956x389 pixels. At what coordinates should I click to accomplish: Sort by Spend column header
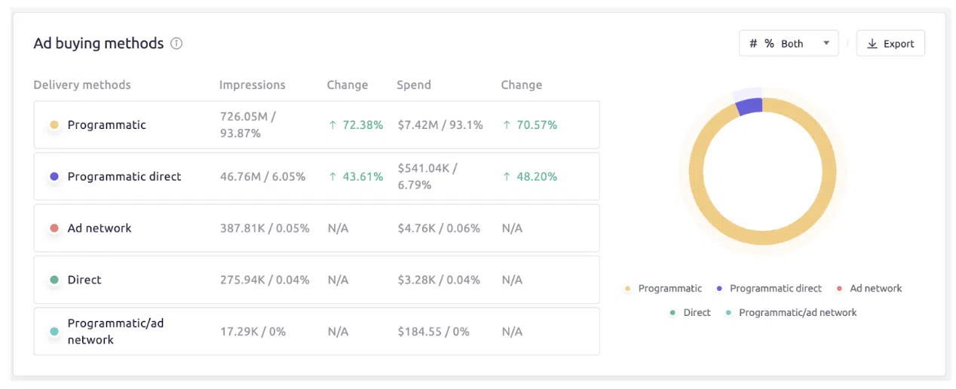click(x=414, y=85)
